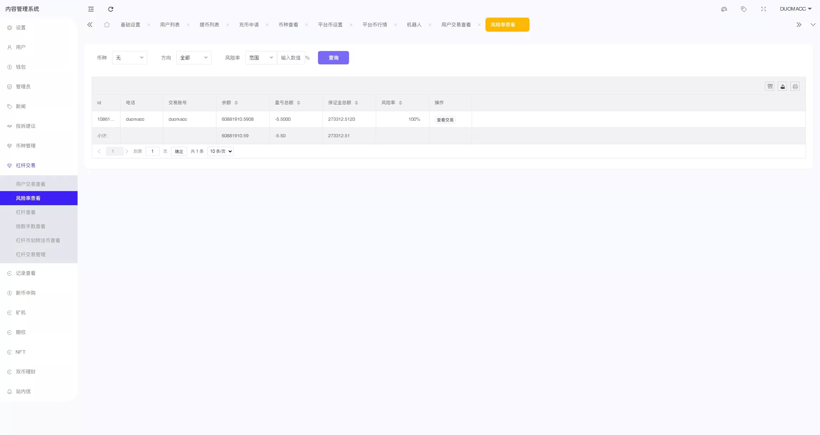This screenshot has height=435, width=820.
Task: Open the theme palette icon
Action: [724, 9]
